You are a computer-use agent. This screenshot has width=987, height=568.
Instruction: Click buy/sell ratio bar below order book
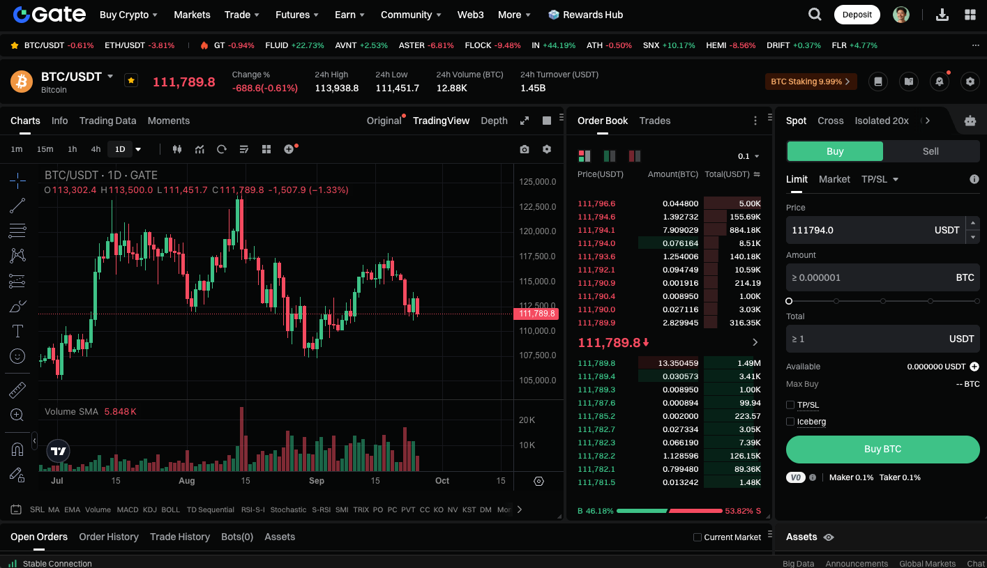pos(670,511)
